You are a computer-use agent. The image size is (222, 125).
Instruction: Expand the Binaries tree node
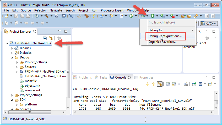[12, 48]
